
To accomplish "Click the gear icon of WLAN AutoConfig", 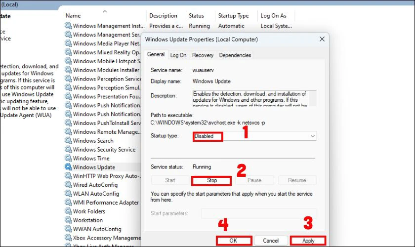I will pyautogui.click(x=68, y=194).
